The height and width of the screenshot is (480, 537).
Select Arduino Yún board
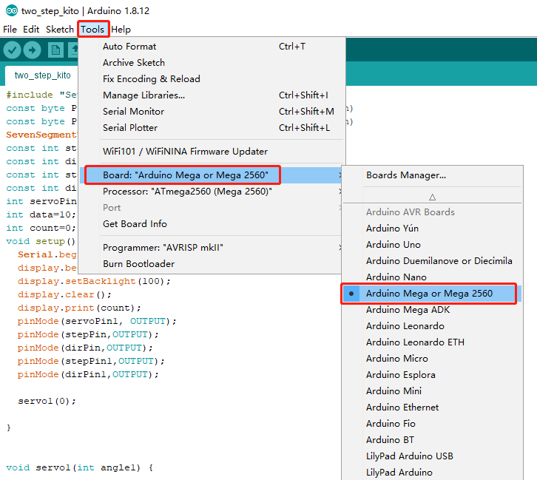432,229
